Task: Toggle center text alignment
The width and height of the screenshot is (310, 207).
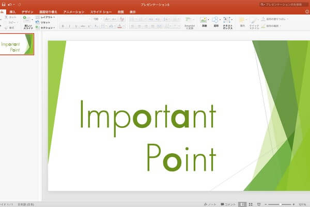Action: pos(139,26)
